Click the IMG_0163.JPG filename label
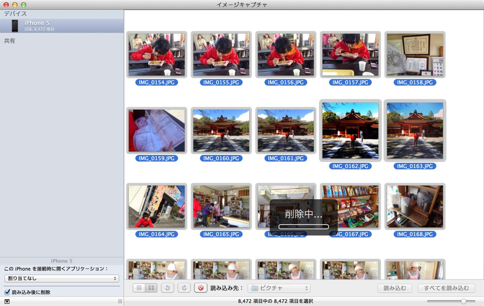 click(415, 166)
